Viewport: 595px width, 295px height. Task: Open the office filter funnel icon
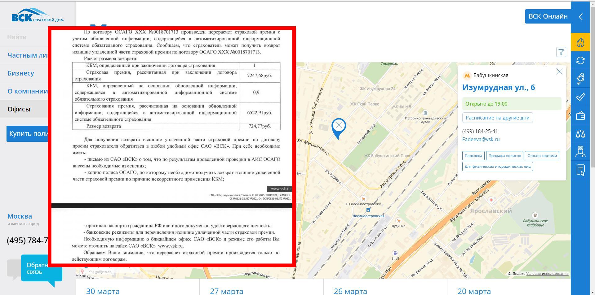(561, 52)
